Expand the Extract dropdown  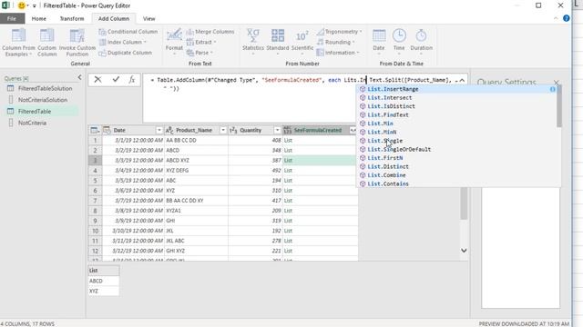[x=201, y=43]
